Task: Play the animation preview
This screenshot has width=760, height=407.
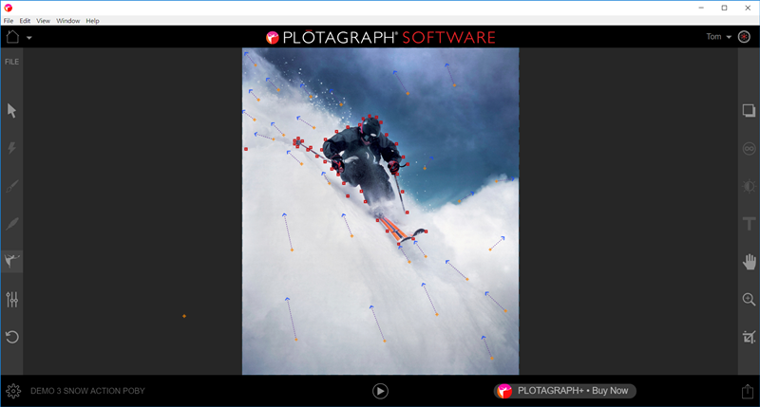Action: click(x=380, y=391)
